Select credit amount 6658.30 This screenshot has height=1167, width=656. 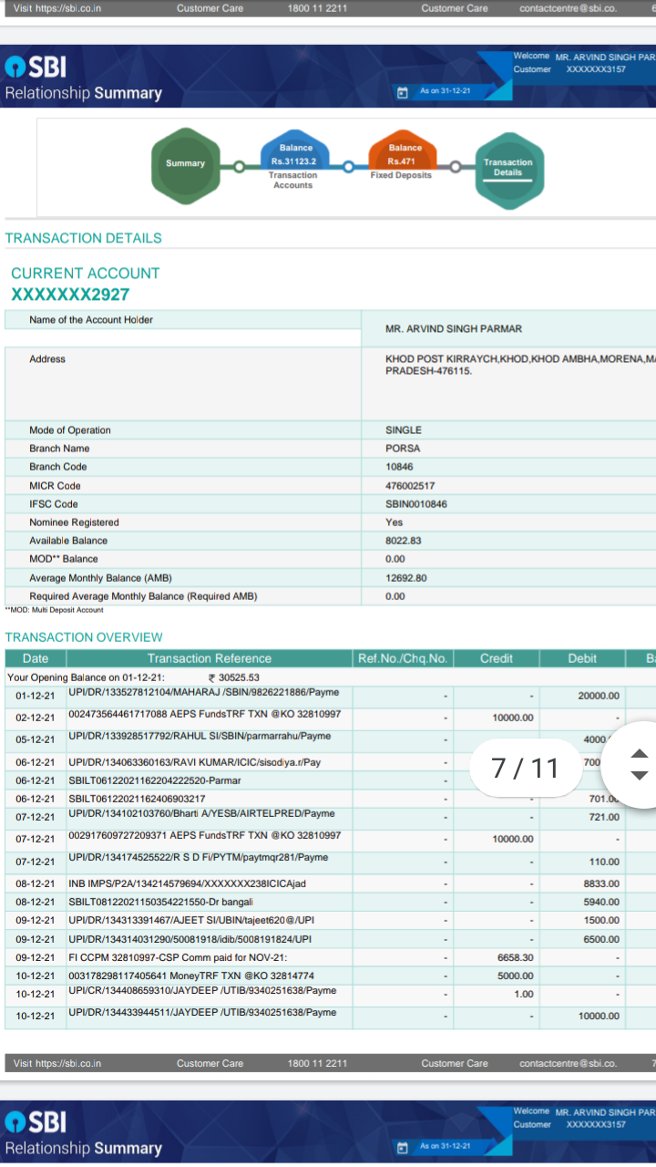(x=516, y=958)
